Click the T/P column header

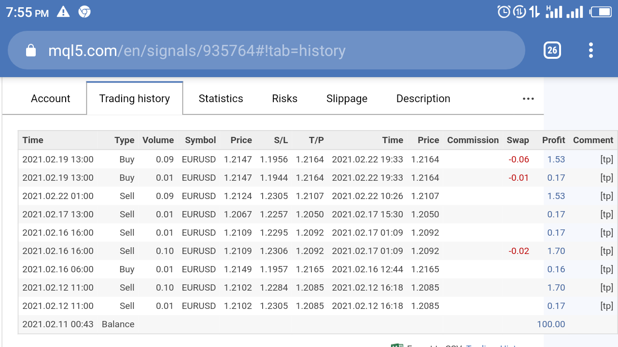[316, 140]
